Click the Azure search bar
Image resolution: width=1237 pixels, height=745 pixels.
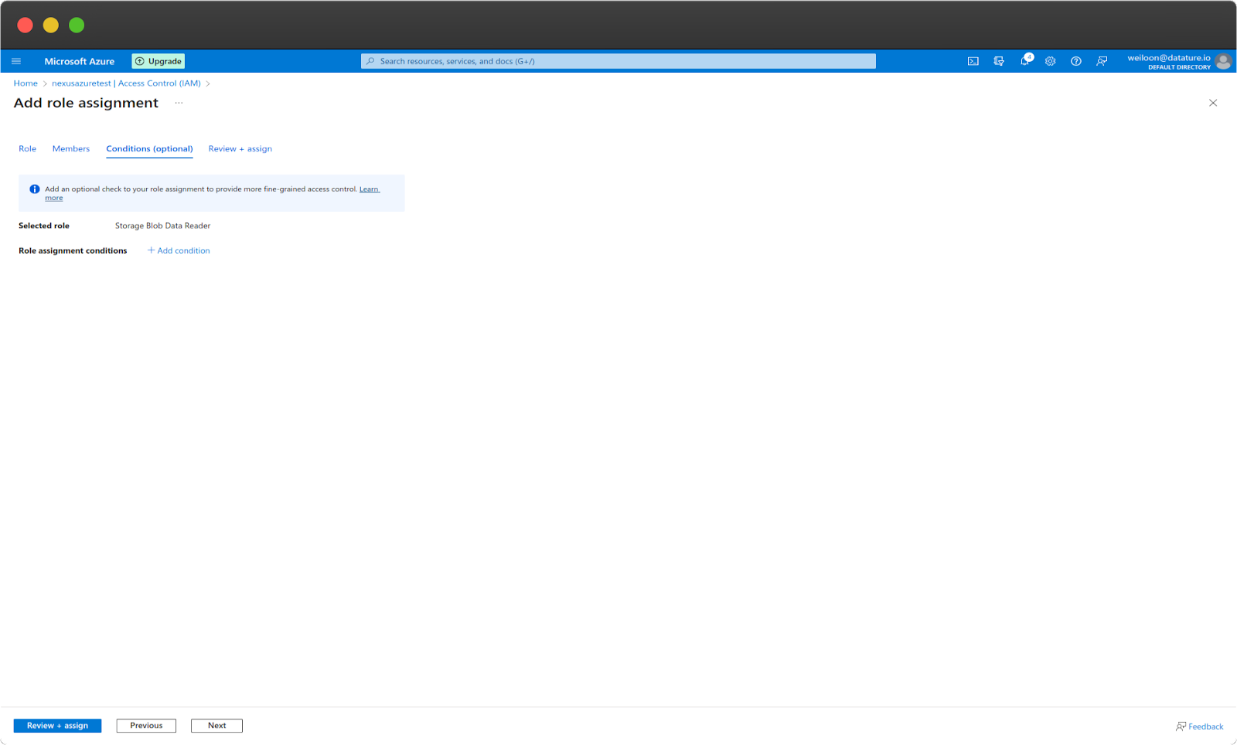618,60
